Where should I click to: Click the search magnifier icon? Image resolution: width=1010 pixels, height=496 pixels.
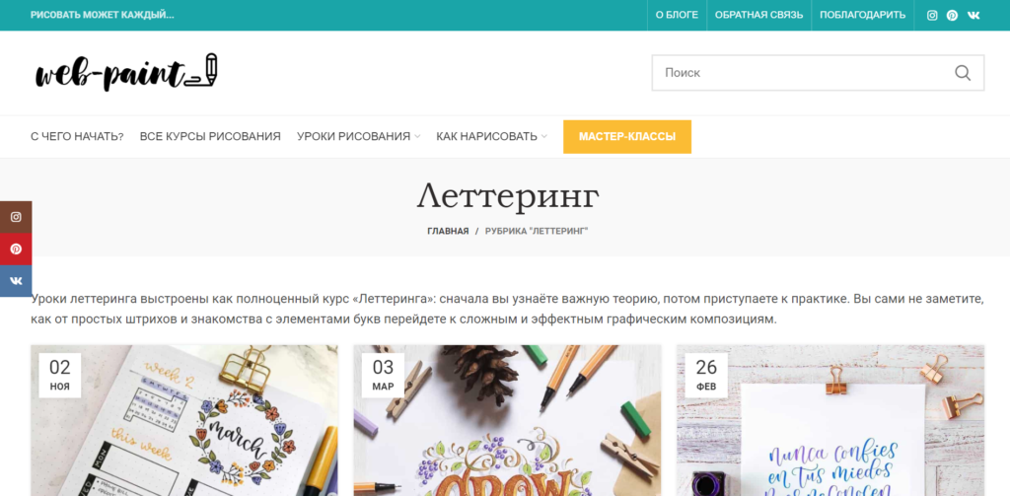coord(963,73)
